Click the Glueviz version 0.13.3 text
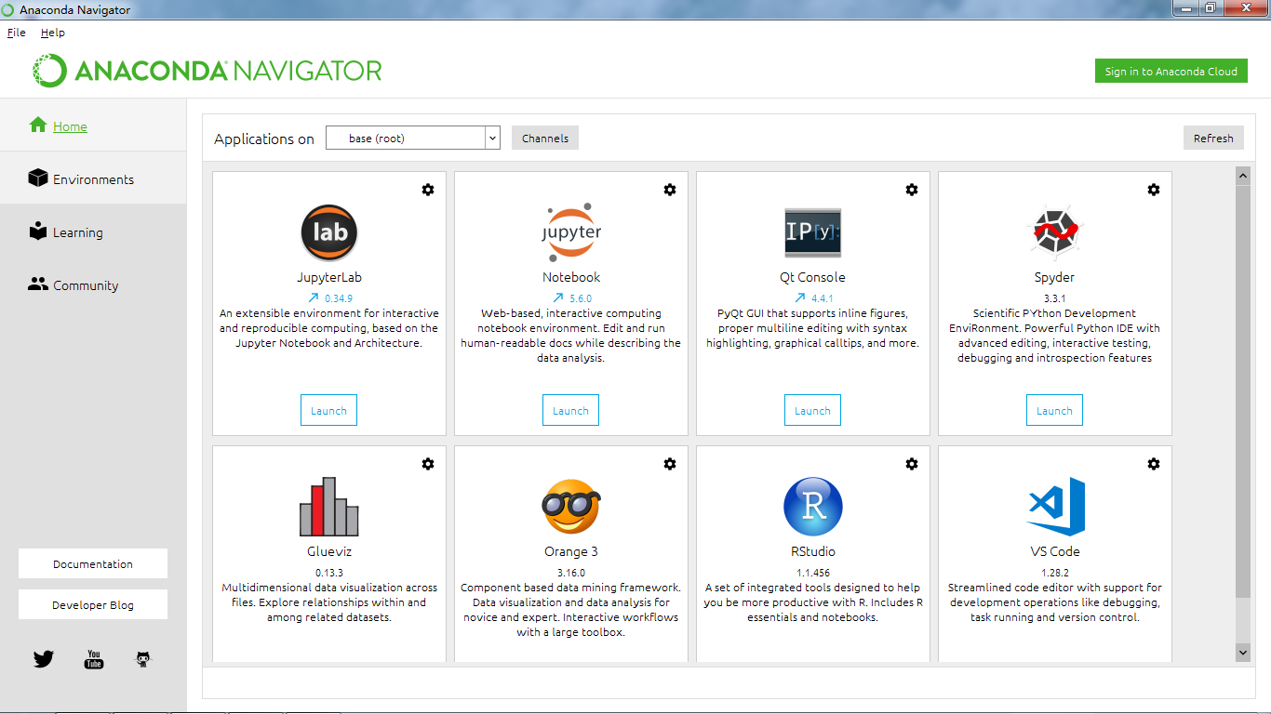Viewport: 1271px width, 714px height. [x=329, y=573]
